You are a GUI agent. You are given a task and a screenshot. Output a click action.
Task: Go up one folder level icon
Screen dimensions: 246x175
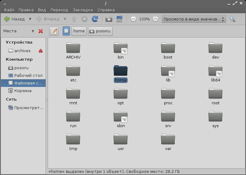click(x=74, y=19)
